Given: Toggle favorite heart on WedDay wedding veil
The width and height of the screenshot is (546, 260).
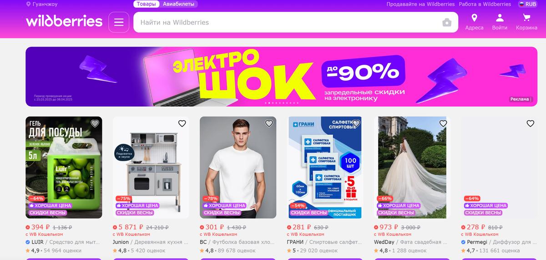Looking at the screenshot, I should pyautogui.click(x=443, y=123).
